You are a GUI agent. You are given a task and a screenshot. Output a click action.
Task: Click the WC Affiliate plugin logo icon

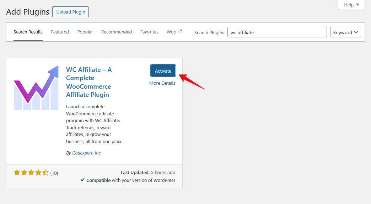point(36,88)
